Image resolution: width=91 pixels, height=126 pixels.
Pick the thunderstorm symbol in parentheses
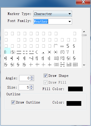click(x=62, y=52)
